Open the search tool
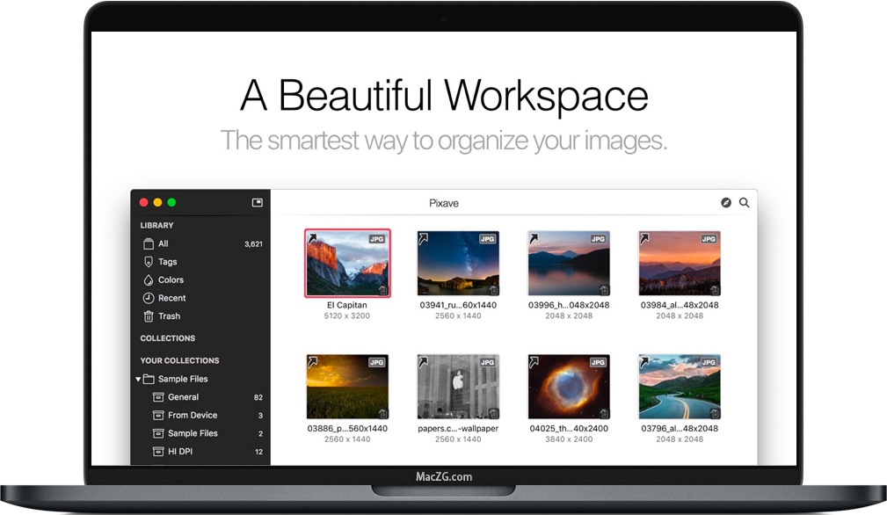Image resolution: width=887 pixels, height=515 pixels. (745, 202)
